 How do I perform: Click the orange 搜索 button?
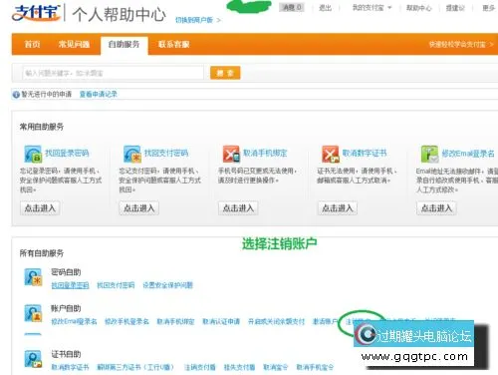pyautogui.click(x=225, y=73)
